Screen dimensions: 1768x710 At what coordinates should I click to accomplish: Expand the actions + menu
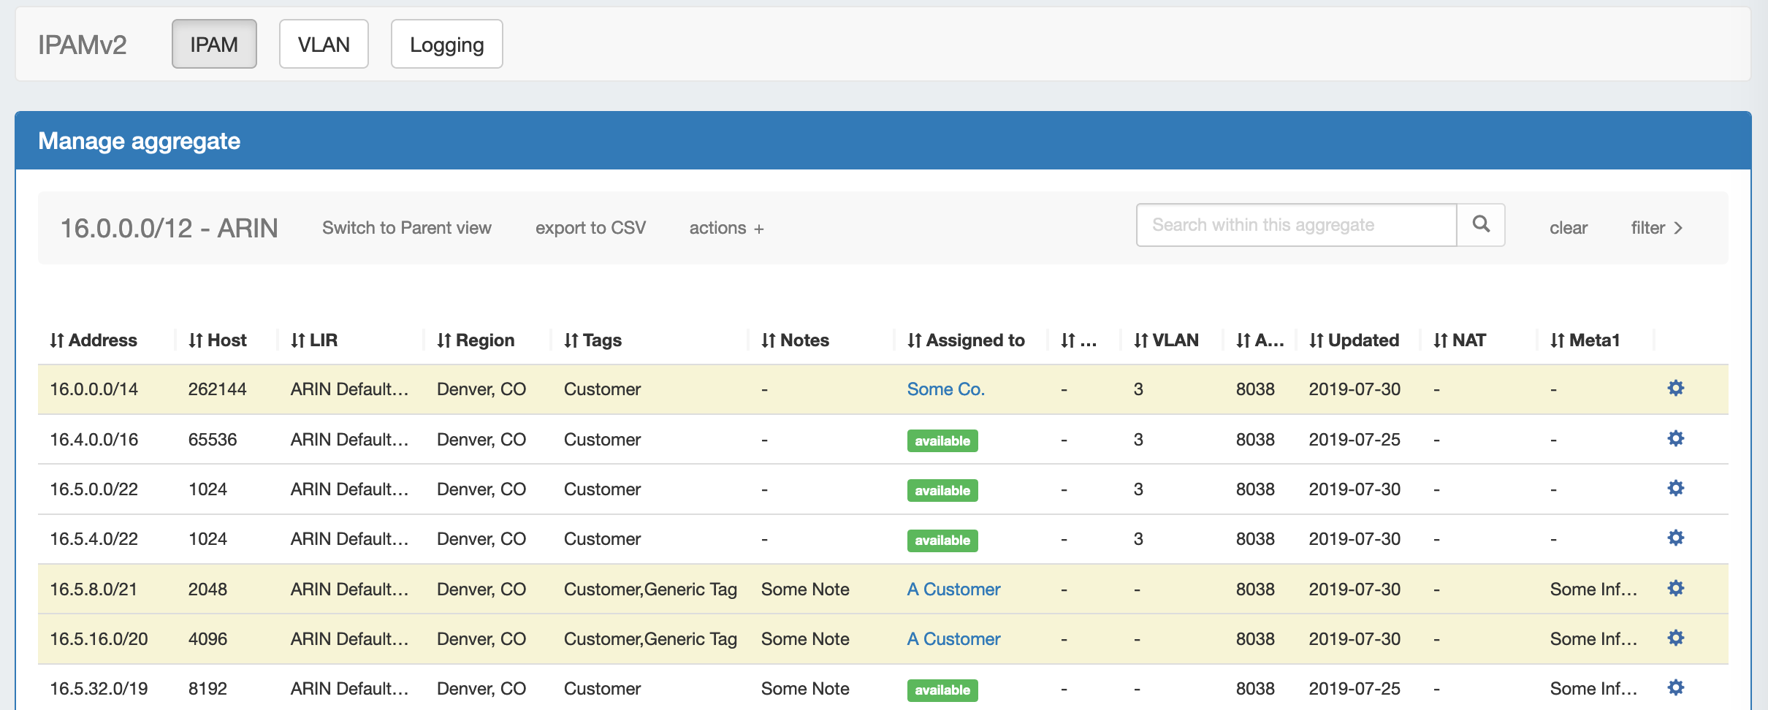pyautogui.click(x=726, y=228)
